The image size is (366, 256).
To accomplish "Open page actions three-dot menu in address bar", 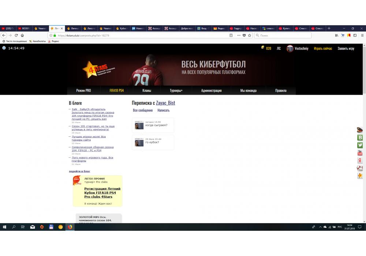I will point(239,35).
